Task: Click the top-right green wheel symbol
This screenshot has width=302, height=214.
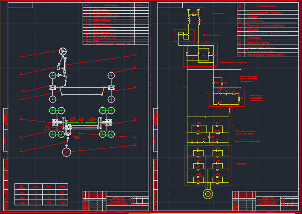Action: (111, 76)
